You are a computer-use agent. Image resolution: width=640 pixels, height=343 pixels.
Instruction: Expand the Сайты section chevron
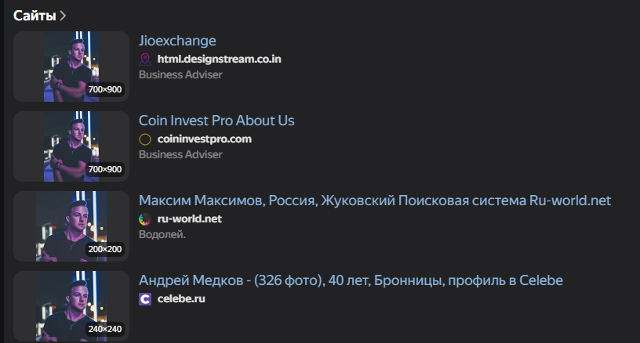tap(63, 16)
